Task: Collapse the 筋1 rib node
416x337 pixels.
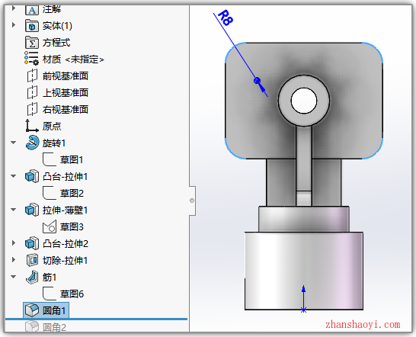Action: [14, 277]
